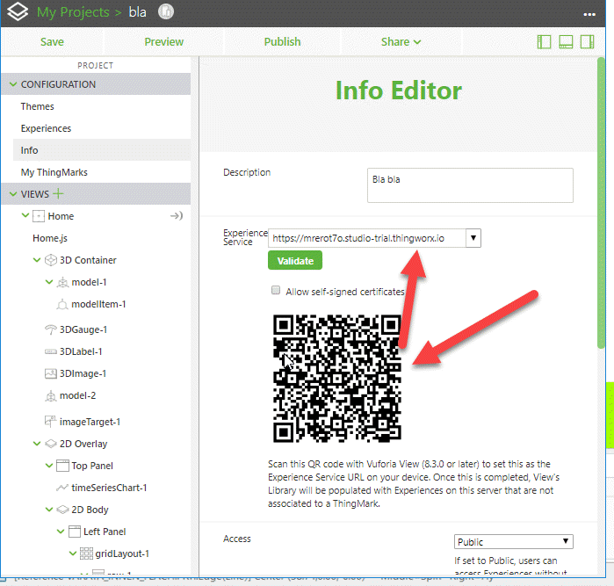614x586 pixels.
Task: Collapse the 3D Container node
Action: point(37,260)
